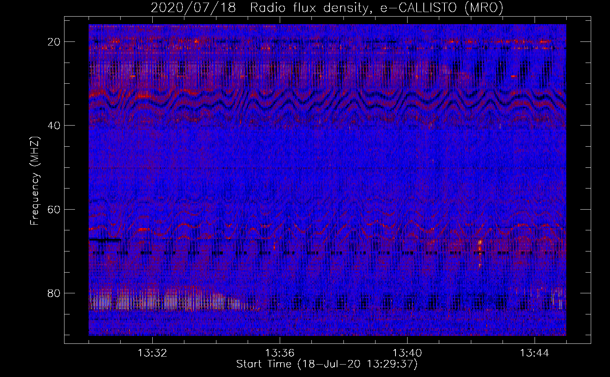
Task: Click the 13:36 time tick label
Action: 280,353
